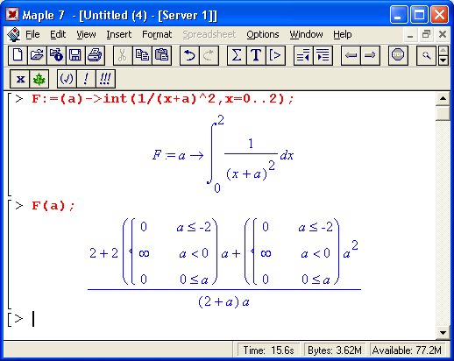The width and height of the screenshot is (454, 361).
Task: Click the Bytes: 3.62M status field
Action: point(335,350)
